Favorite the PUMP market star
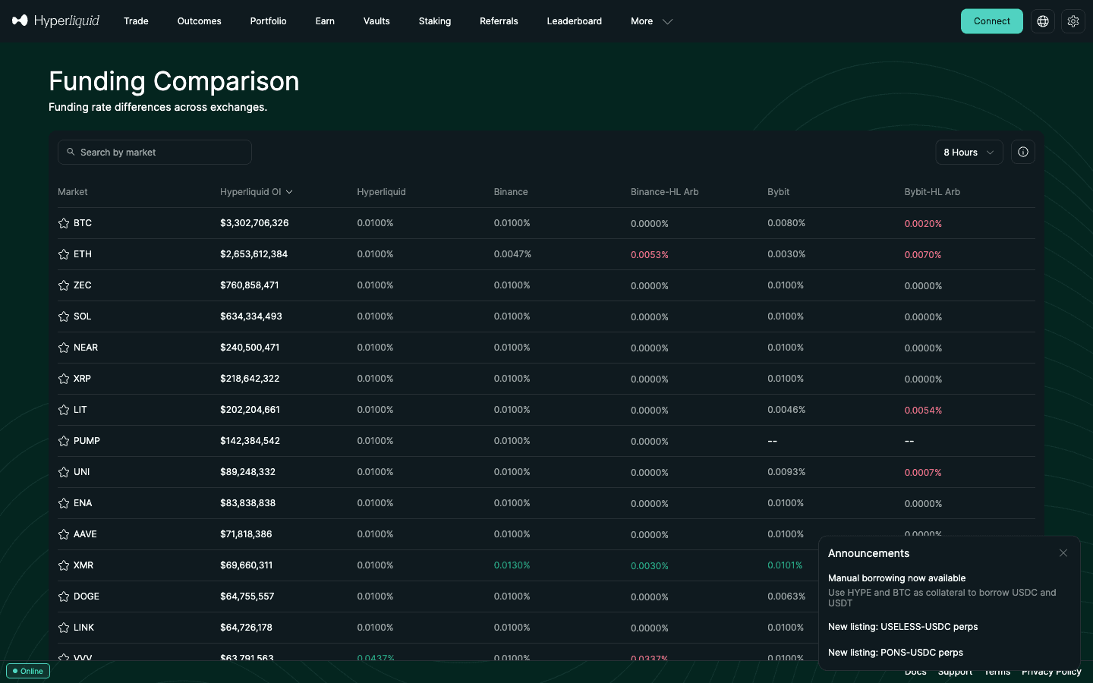Image resolution: width=1093 pixels, height=683 pixels. 64,441
